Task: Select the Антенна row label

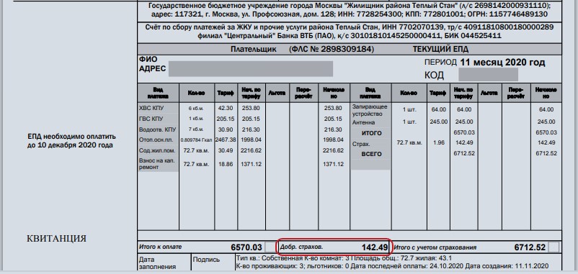Action: [x=363, y=122]
